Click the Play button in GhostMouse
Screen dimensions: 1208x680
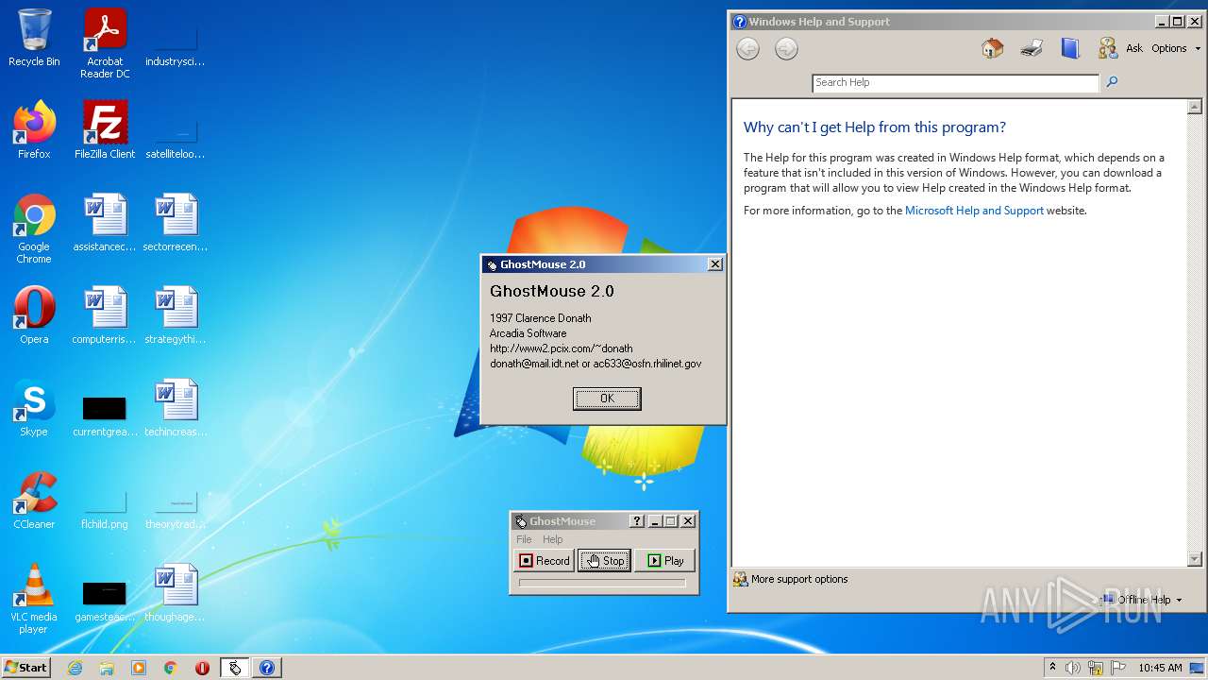pos(664,560)
